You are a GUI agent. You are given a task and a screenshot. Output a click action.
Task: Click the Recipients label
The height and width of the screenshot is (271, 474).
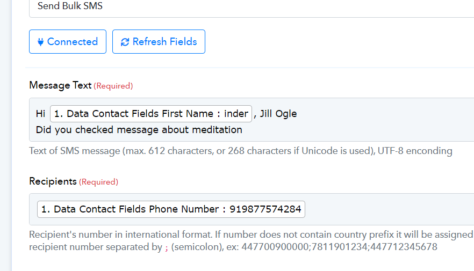[x=53, y=181]
